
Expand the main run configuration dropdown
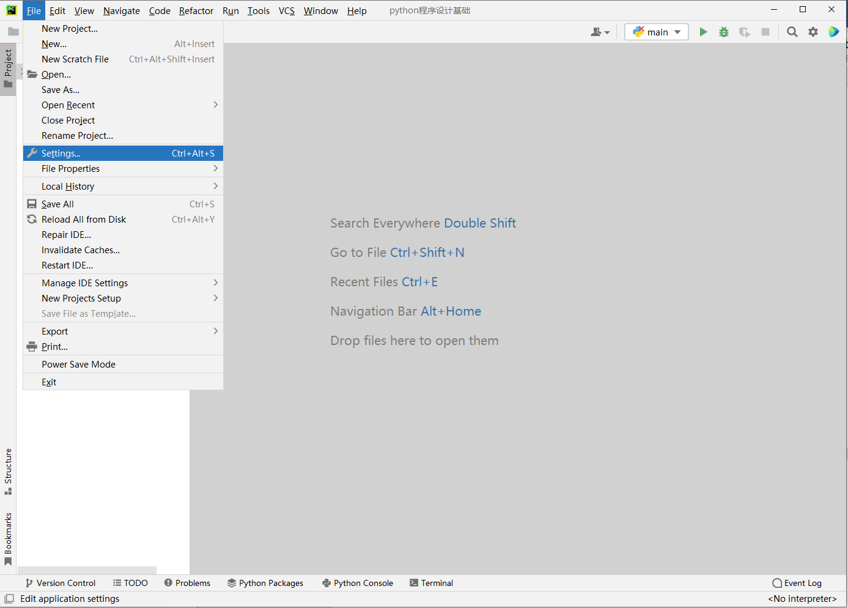[x=676, y=31]
